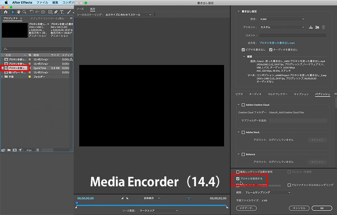Switch to the ソース tab
337x215 pixels.
pos(80,9)
